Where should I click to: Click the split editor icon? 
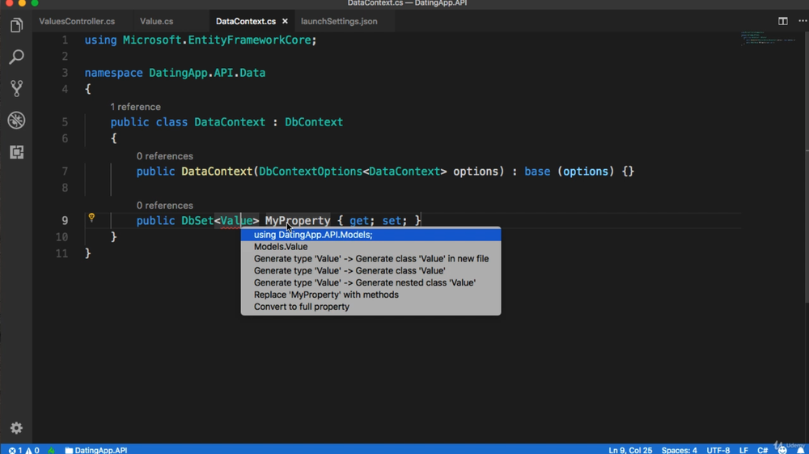782,21
